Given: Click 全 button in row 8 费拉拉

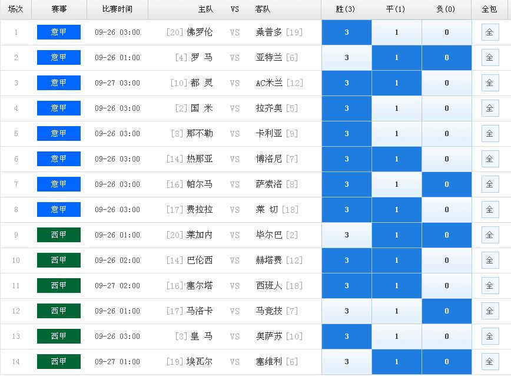Looking at the screenshot, I should [490, 210].
